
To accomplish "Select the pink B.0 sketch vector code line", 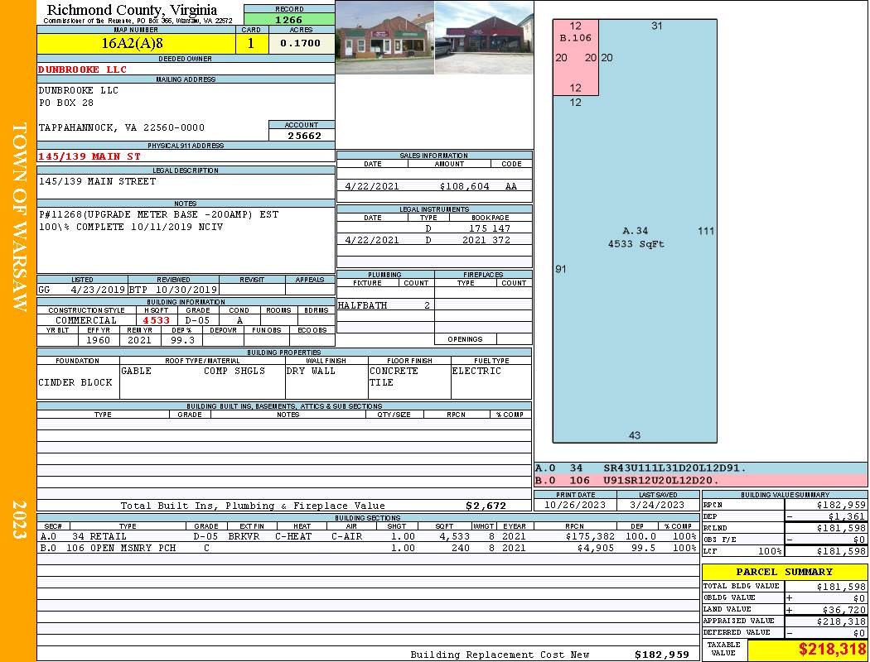I will [701, 480].
